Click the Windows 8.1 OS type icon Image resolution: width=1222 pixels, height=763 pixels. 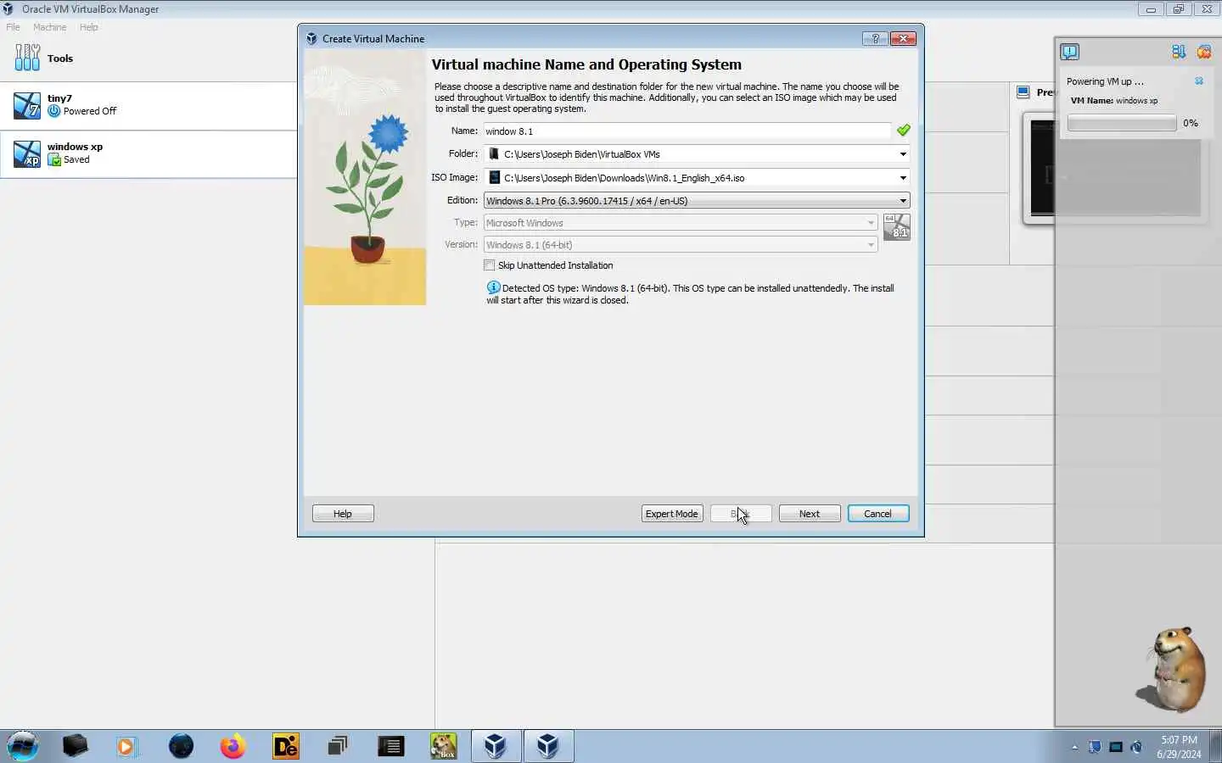tap(897, 227)
